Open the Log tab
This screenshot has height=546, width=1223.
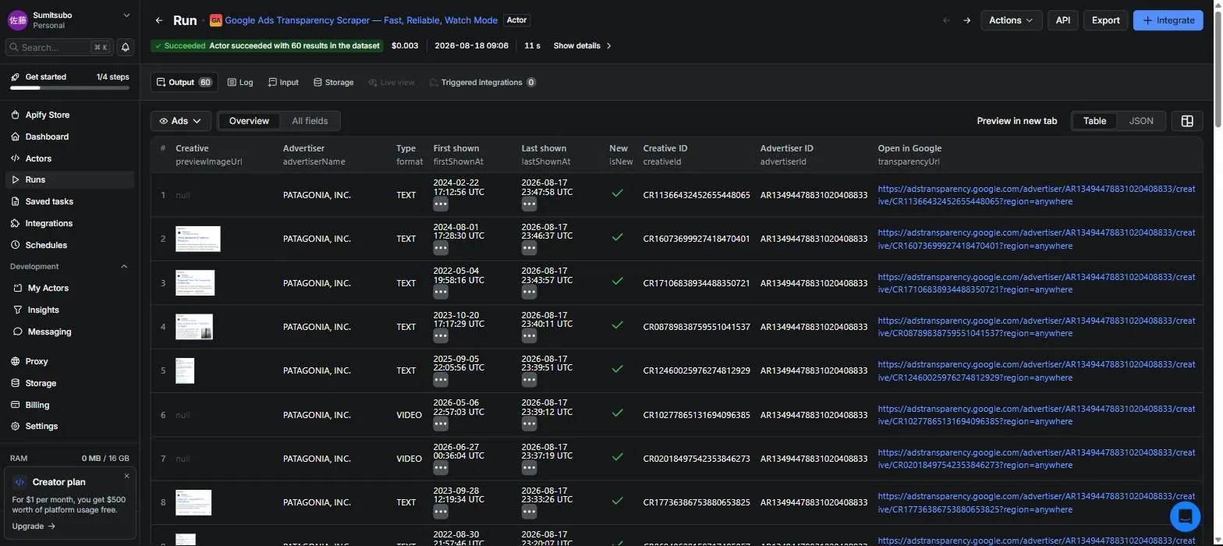[x=240, y=82]
